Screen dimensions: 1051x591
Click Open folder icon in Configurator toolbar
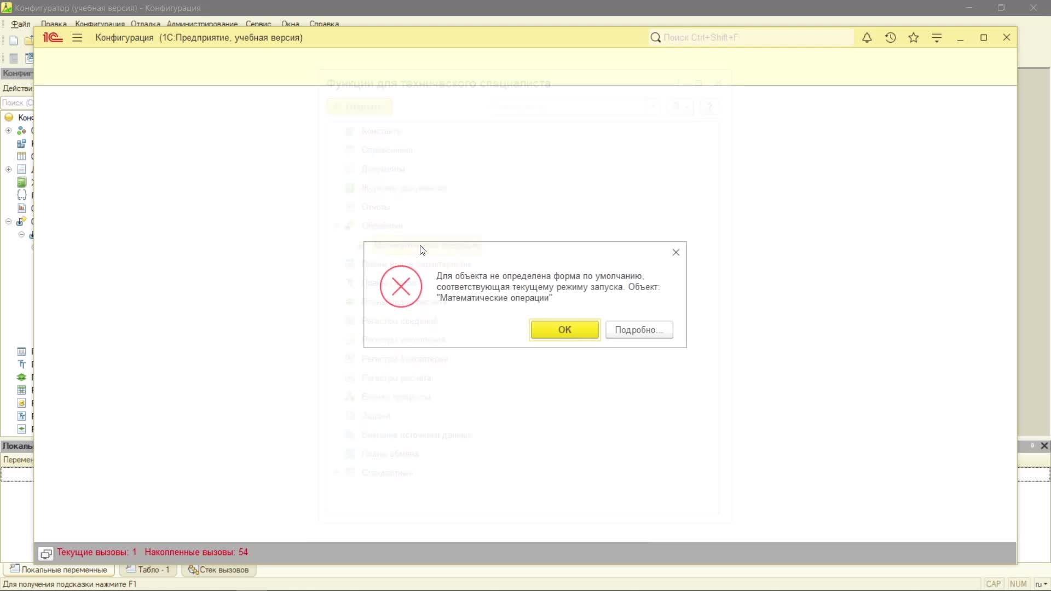pos(29,40)
